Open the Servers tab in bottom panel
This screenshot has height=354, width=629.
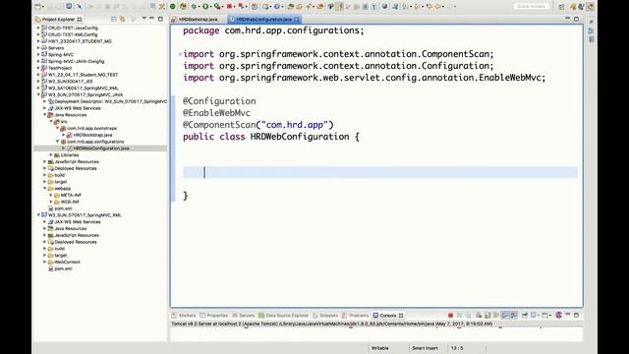(x=244, y=316)
